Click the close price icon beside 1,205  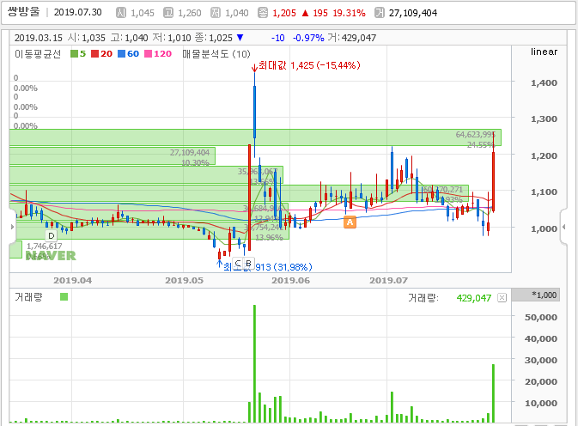pos(263,13)
